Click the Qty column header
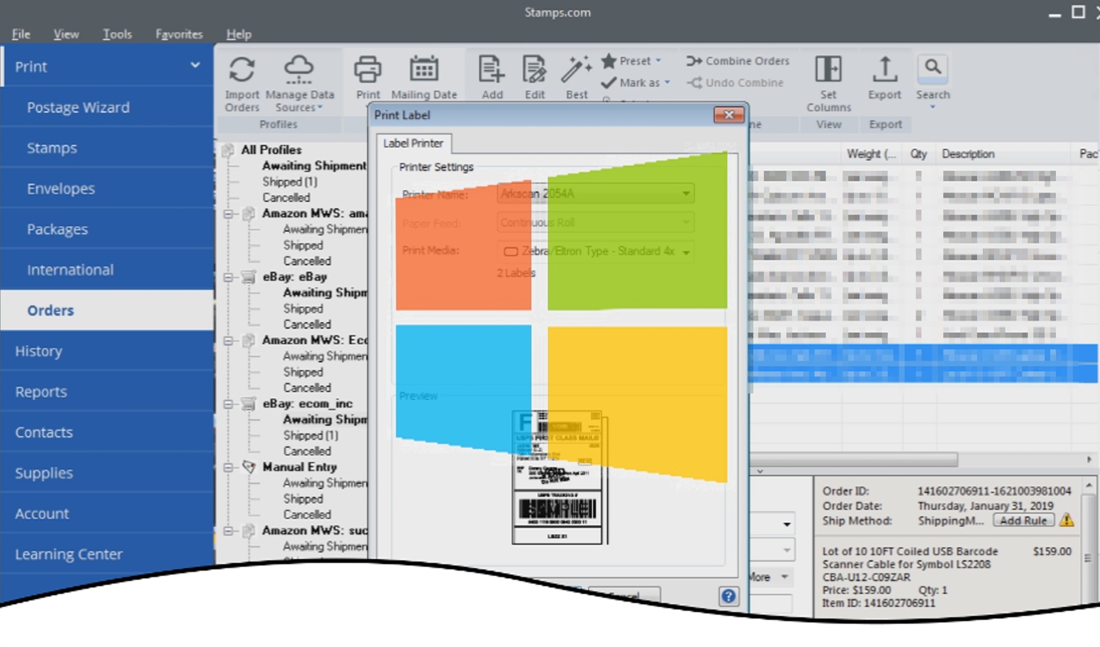1100x647 pixels. [919, 154]
